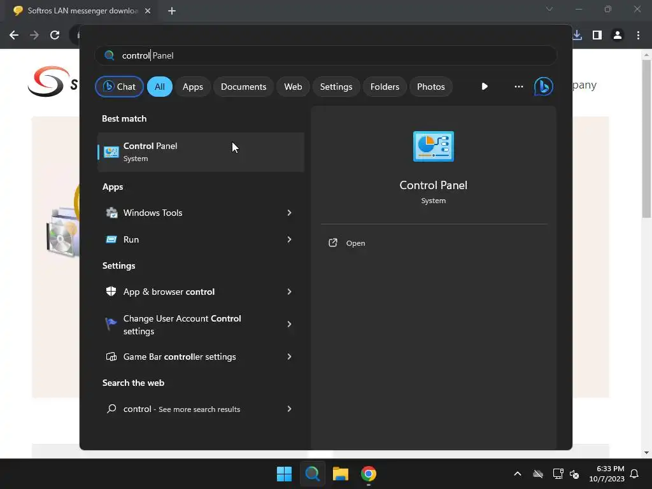Expand Game Bar controller settings chevron

click(x=289, y=357)
